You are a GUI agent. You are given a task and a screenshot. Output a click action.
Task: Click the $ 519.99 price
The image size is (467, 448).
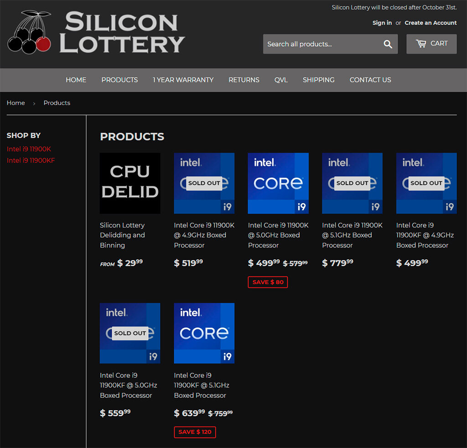[188, 263]
